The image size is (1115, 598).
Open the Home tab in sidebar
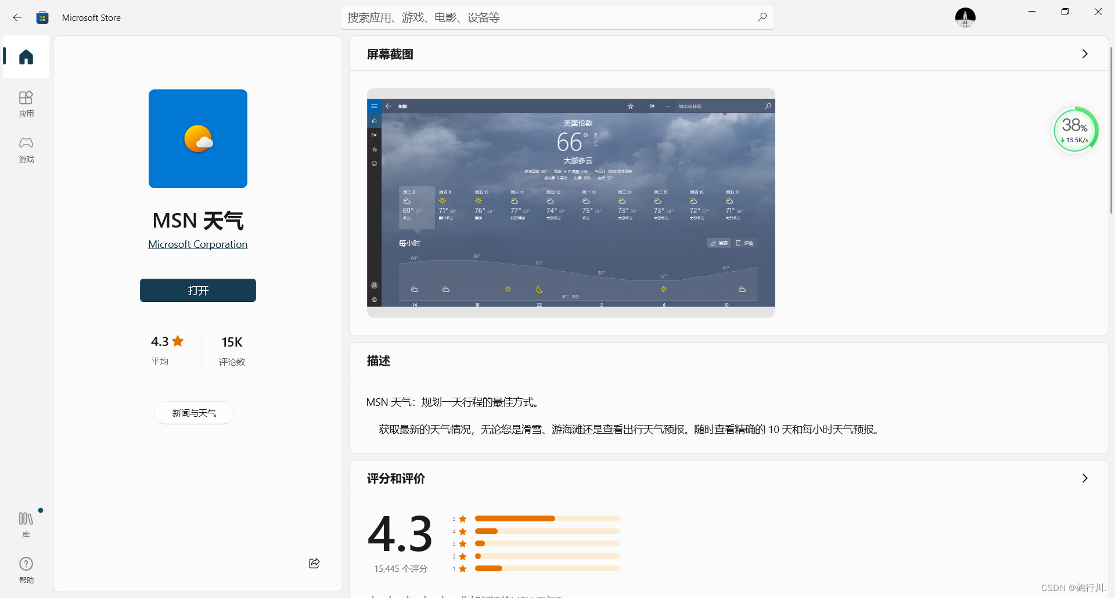26,57
